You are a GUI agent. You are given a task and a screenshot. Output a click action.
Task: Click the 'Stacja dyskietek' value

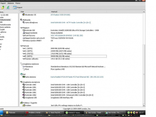(x=57, y=33)
